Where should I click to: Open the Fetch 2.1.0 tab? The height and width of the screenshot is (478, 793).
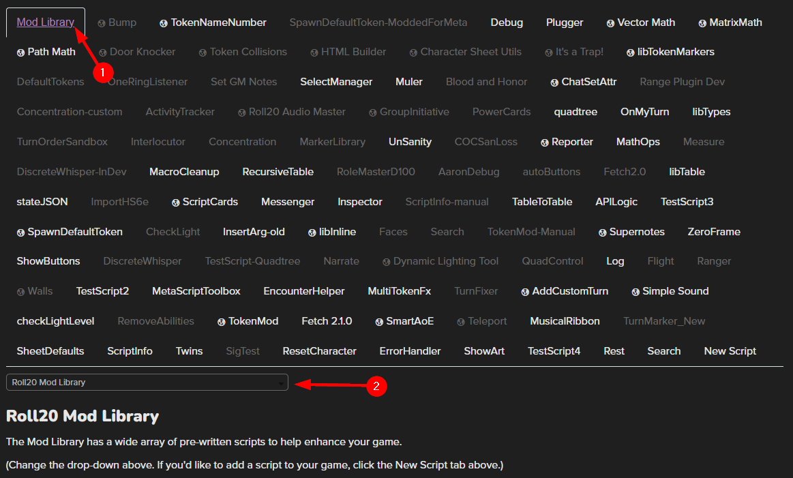pos(327,320)
